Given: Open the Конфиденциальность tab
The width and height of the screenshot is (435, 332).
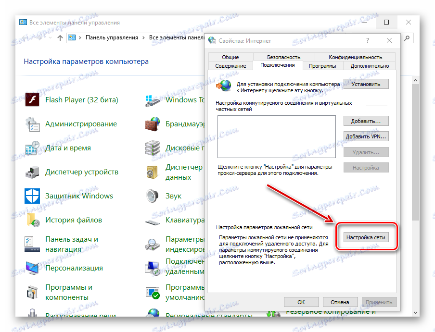Looking at the screenshot, I should (x=355, y=57).
